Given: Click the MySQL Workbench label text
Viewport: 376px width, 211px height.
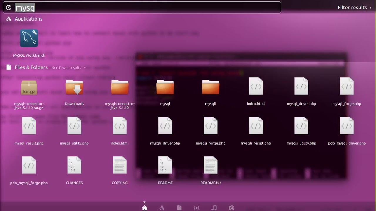Looking at the screenshot, I should (29, 55).
